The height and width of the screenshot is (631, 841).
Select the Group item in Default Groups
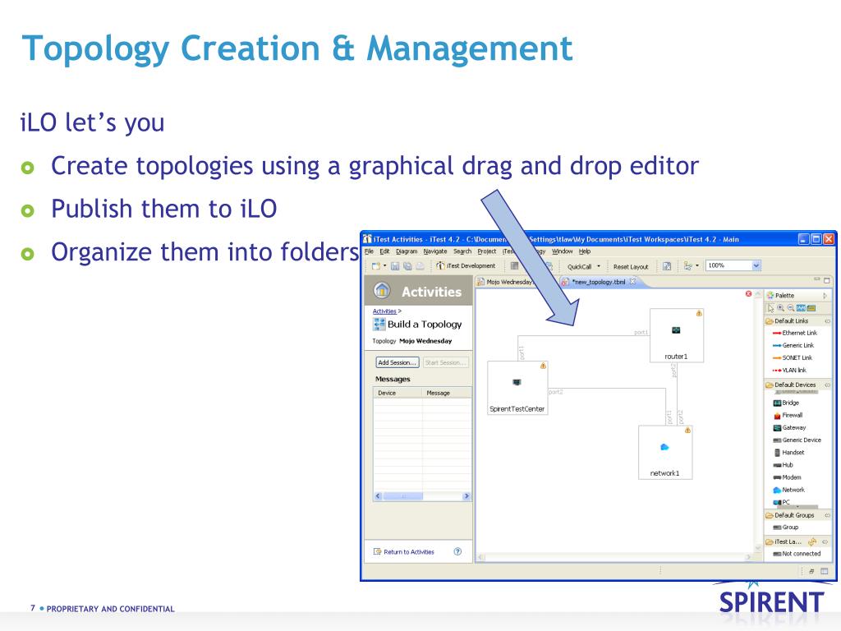[785, 527]
